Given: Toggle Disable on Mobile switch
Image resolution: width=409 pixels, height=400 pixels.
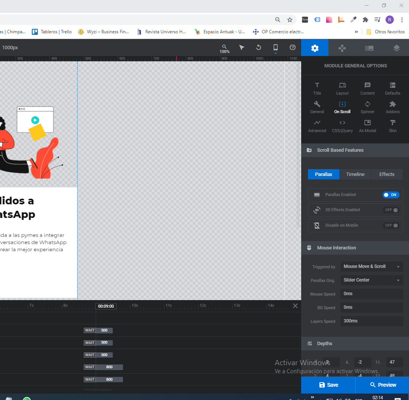Looking at the screenshot, I should 390,226.
